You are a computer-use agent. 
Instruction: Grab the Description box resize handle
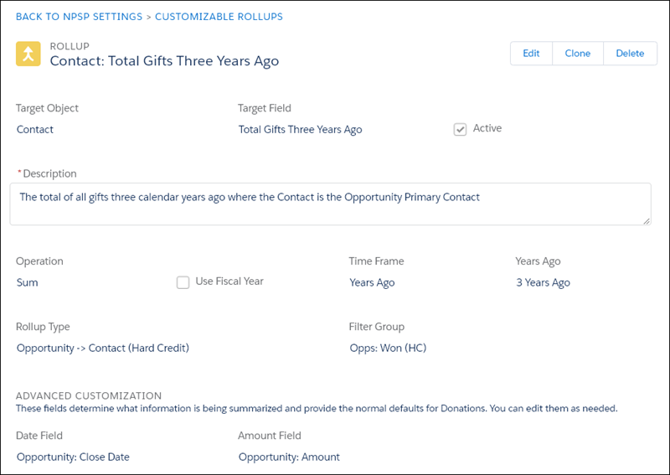tap(647, 221)
